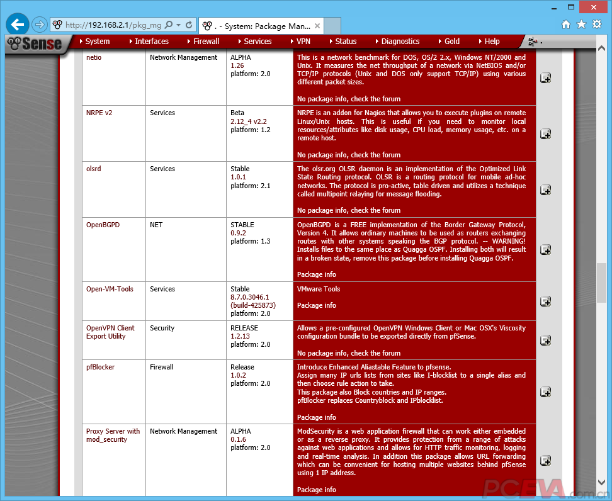
Task: Refresh the page from address bar
Action: tap(189, 25)
